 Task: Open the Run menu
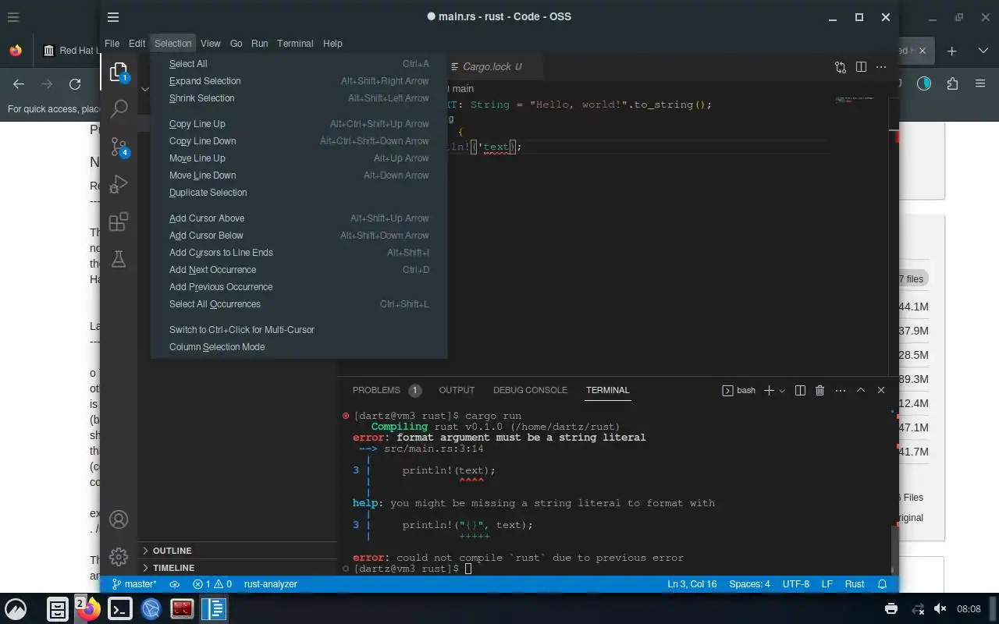point(259,44)
